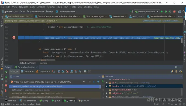The image size is (186, 106).
Task: Click the Step Over debugger icon
Action: coord(59,71)
